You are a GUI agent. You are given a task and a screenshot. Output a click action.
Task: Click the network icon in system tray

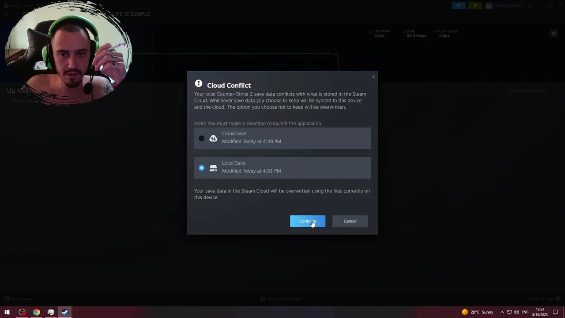[x=509, y=312]
